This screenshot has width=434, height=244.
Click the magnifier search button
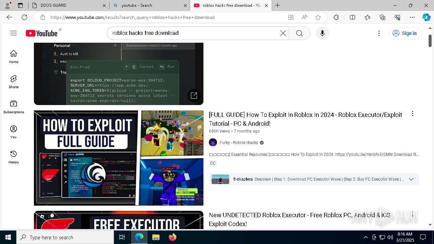tap(299, 33)
